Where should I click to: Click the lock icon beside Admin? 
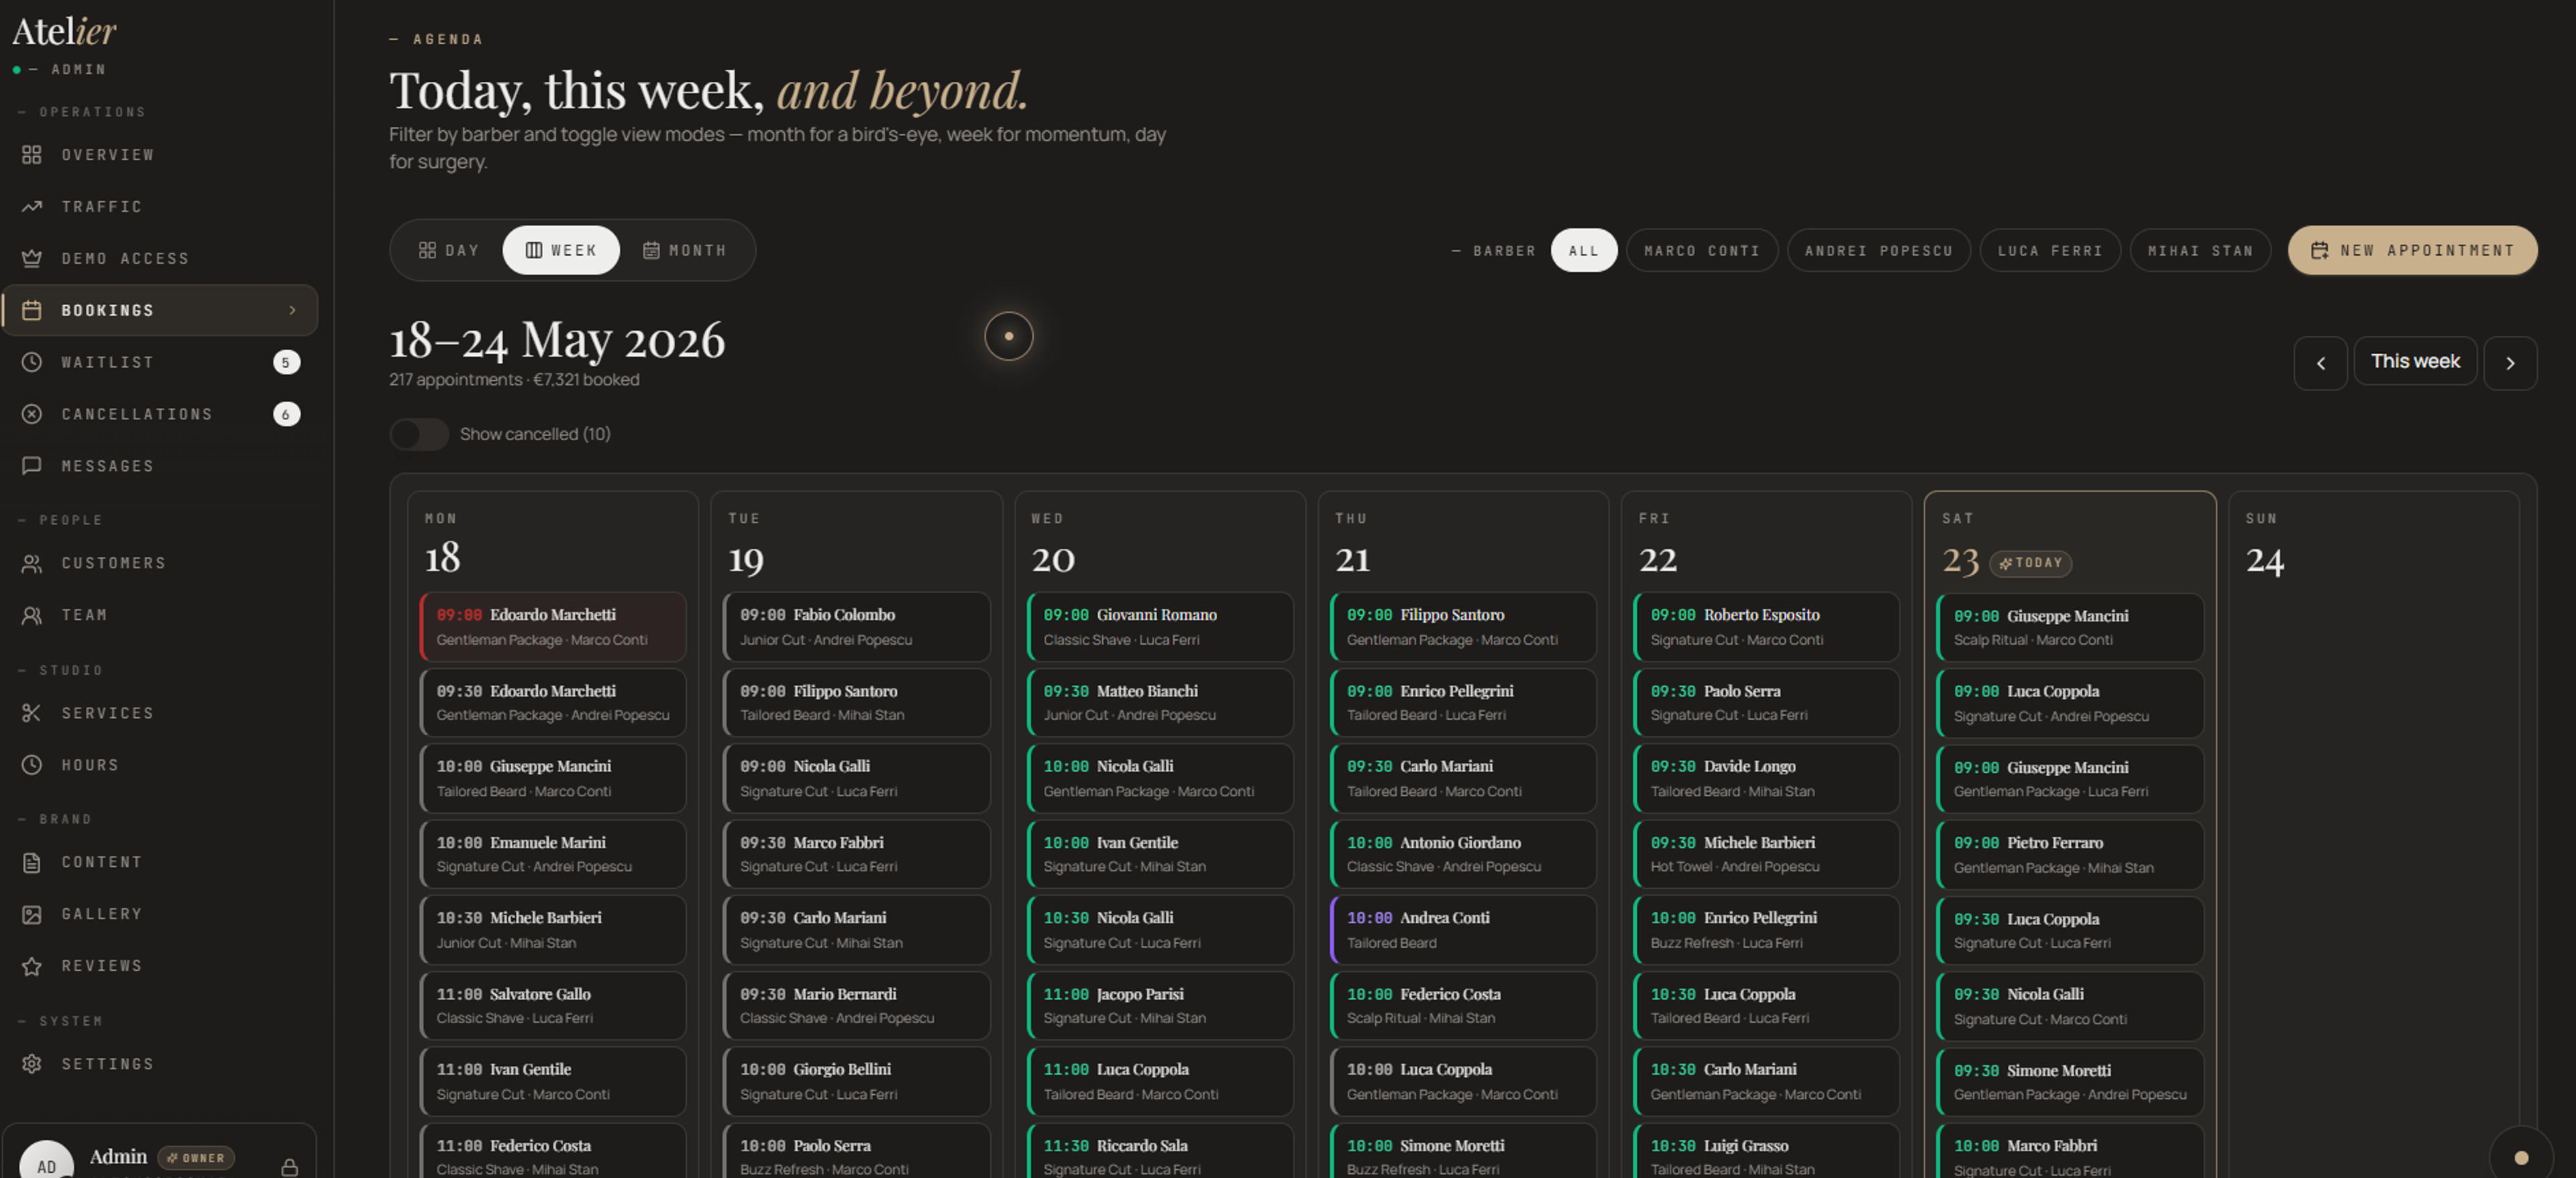tap(290, 1167)
